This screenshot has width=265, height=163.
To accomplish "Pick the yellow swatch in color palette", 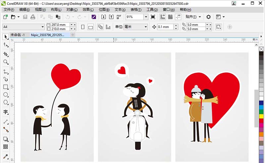I will [x=261, y=116].
